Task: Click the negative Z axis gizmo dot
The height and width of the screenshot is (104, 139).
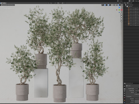Action: pos(119,12)
